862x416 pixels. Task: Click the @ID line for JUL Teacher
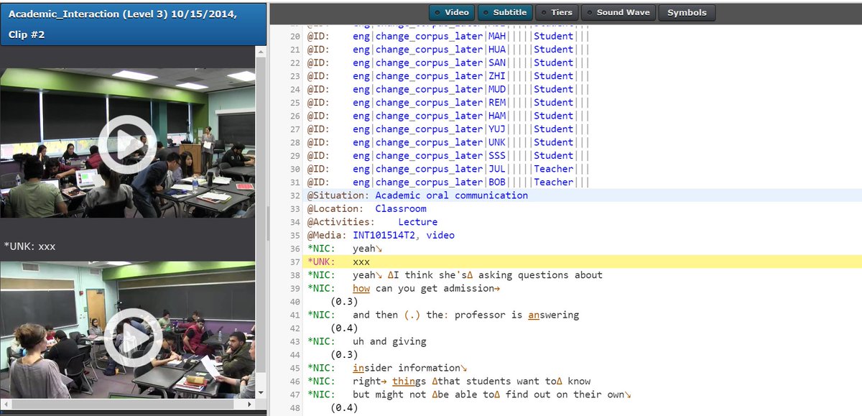[448, 169]
